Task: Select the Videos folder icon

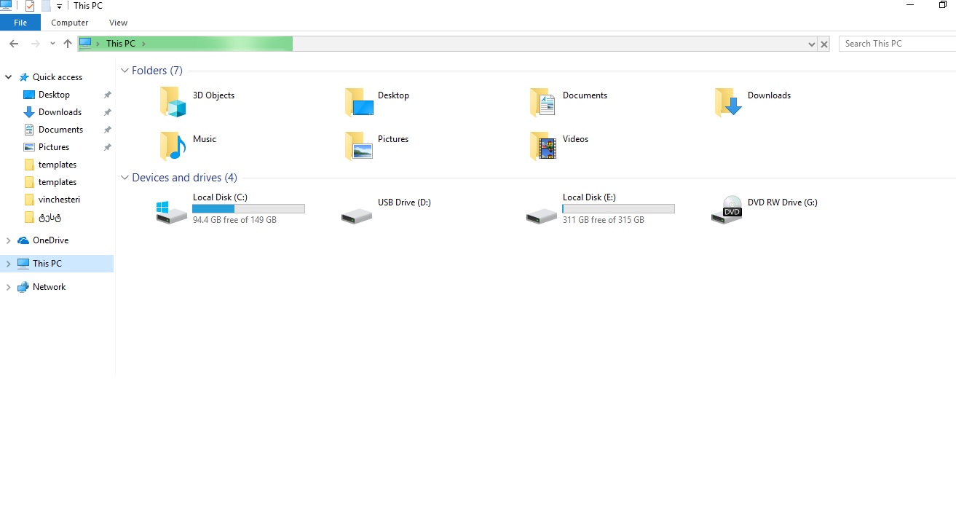Action: coord(543,146)
